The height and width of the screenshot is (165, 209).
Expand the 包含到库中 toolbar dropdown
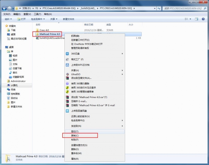coord(38,19)
